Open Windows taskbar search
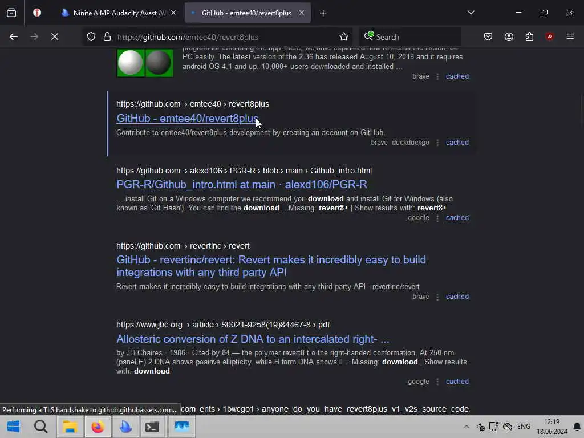 pos(40,427)
